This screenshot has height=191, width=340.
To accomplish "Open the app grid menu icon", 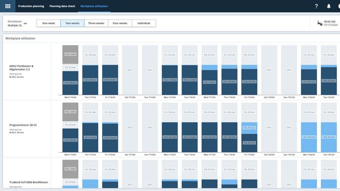I will 8,6.
